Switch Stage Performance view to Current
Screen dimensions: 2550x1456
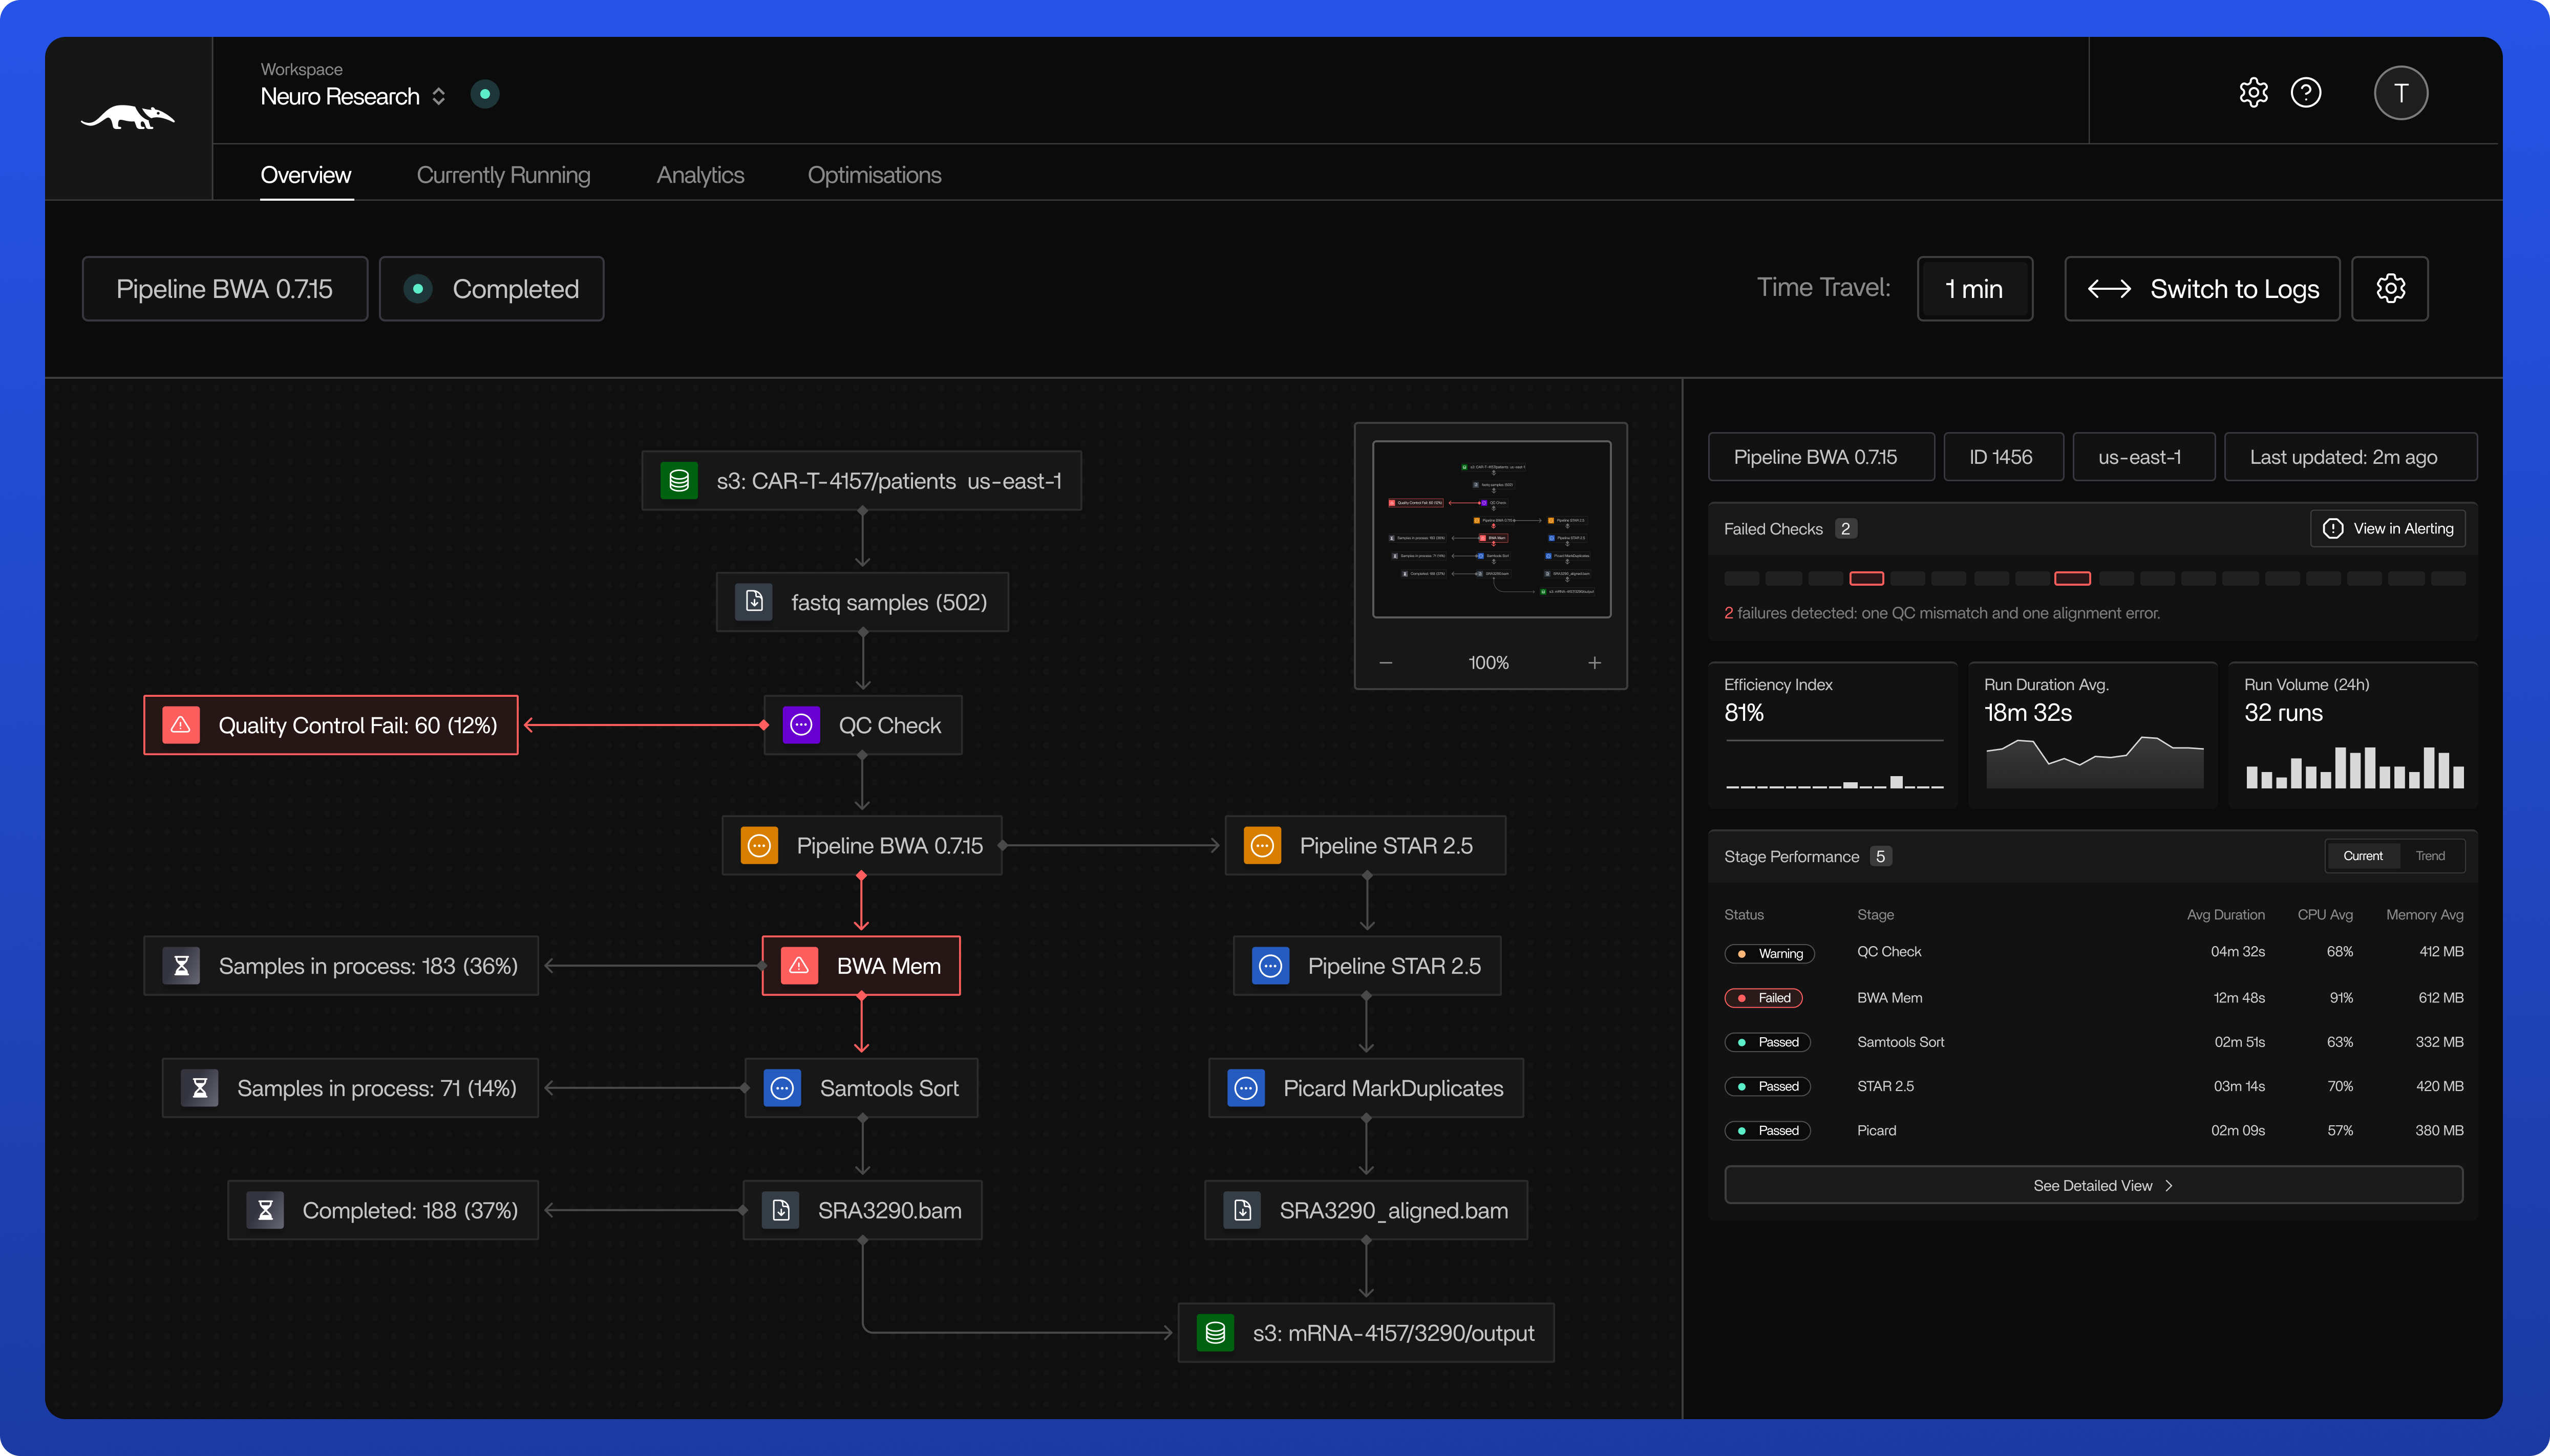click(2363, 856)
